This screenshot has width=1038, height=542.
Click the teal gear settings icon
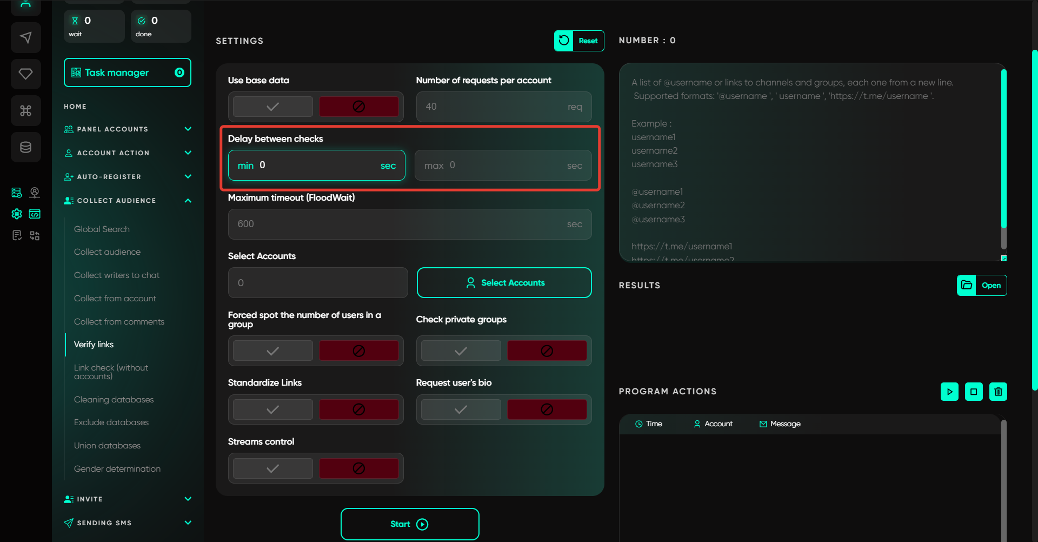(x=17, y=214)
